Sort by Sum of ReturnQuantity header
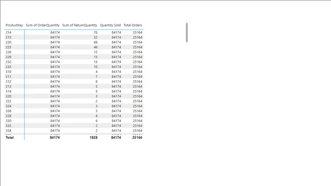 (x=80, y=25)
